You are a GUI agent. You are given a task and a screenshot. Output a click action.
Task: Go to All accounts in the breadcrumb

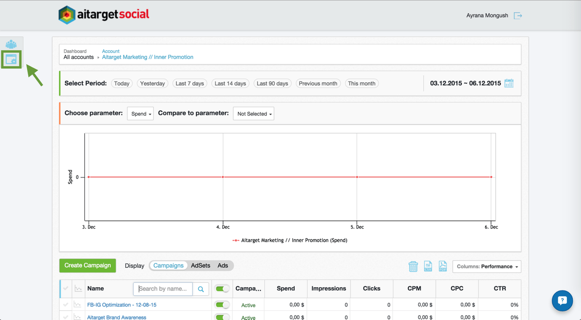(x=79, y=57)
